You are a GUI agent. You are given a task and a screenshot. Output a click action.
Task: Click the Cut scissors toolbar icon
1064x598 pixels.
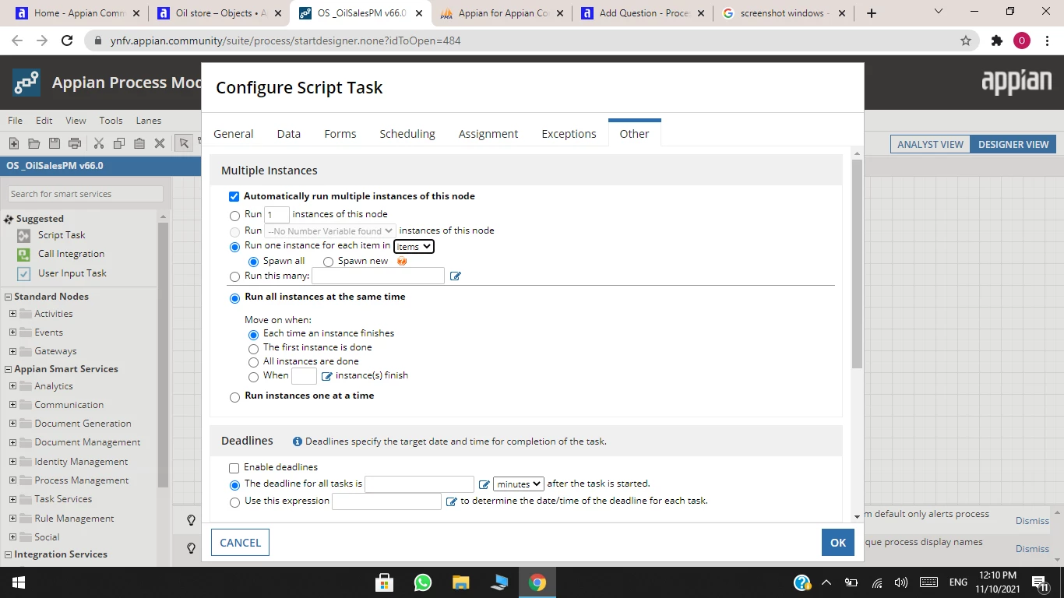tap(99, 143)
